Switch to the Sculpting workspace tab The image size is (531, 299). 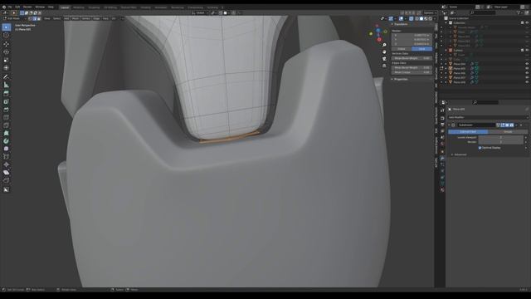pyautogui.click(x=94, y=7)
